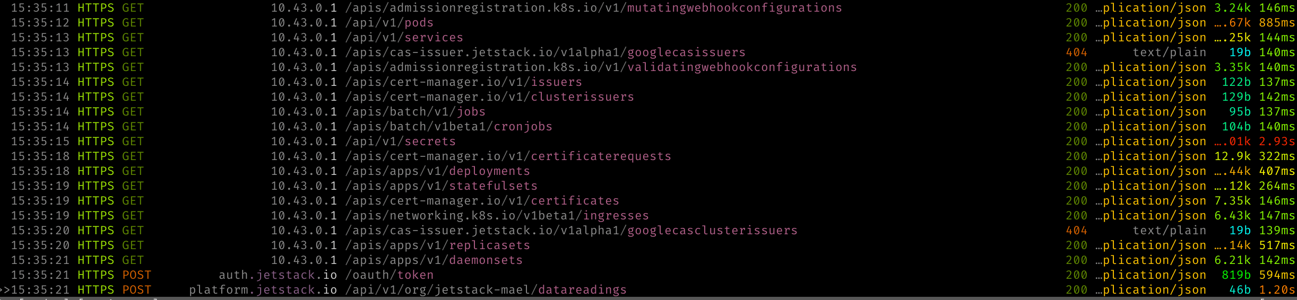1297x300 pixels.
Task: Select the auth.jetstack.io /oauth/token POST
Action: click(648, 275)
